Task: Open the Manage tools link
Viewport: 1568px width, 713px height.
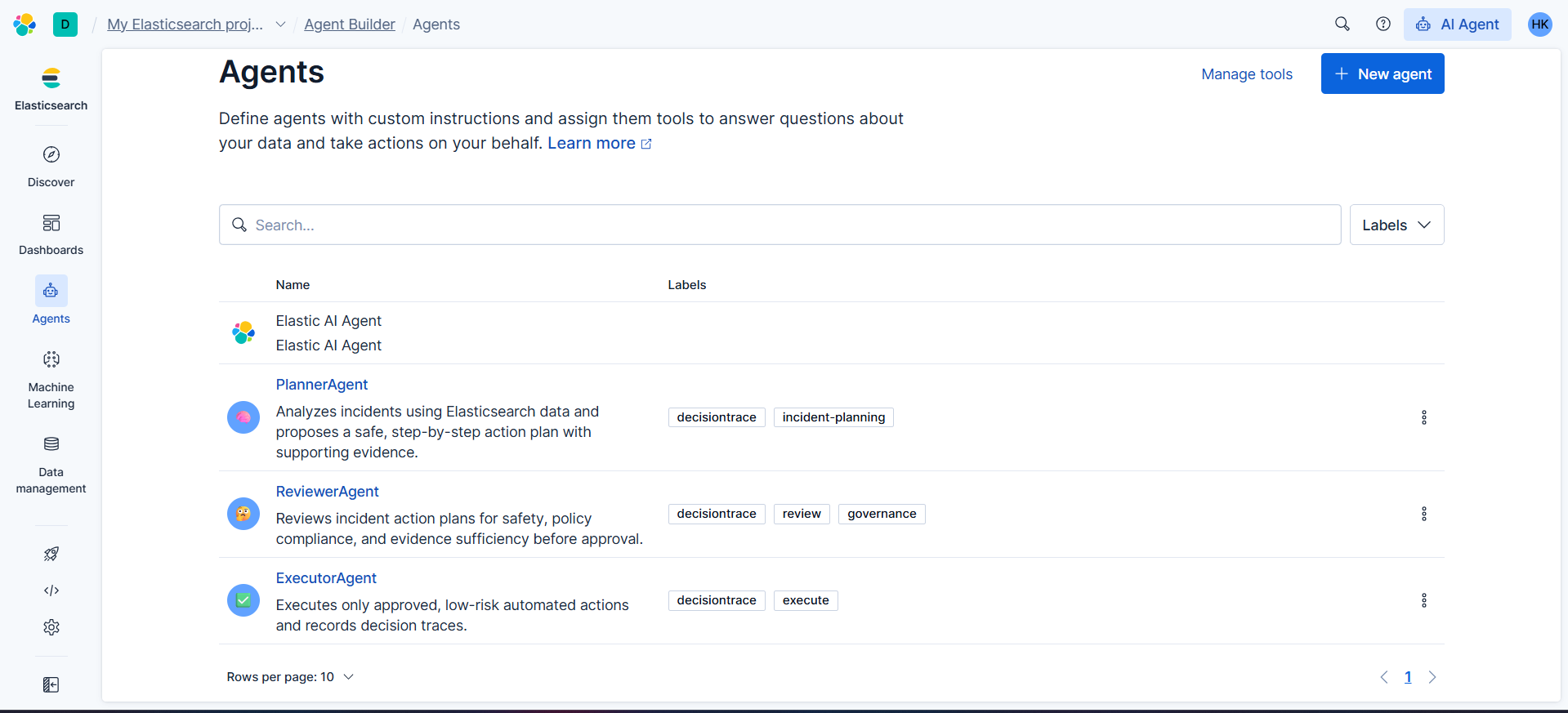Action: coord(1247,74)
